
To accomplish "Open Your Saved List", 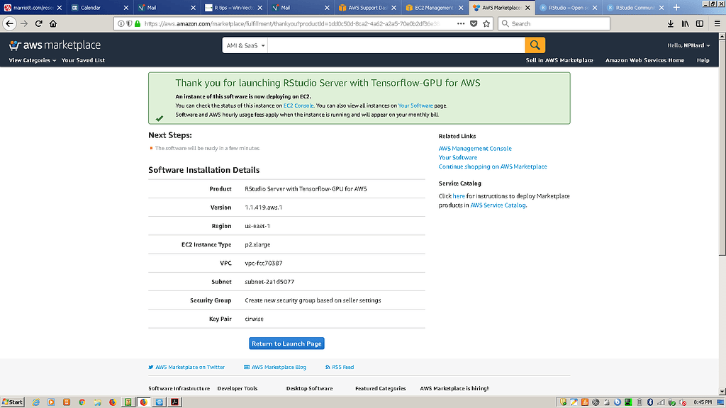I will coord(84,60).
